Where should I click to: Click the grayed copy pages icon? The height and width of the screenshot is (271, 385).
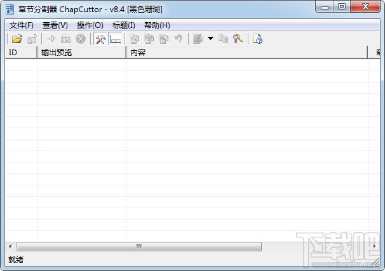223,39
